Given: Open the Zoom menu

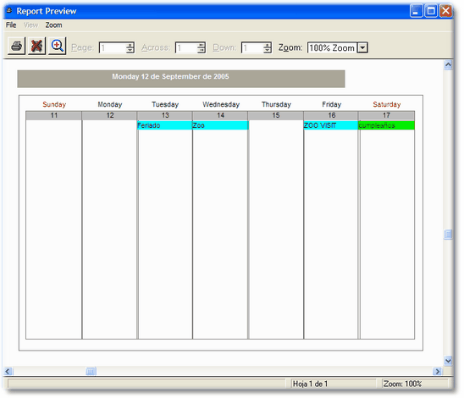Looking at the screenshot, I should tap(53, 25).
